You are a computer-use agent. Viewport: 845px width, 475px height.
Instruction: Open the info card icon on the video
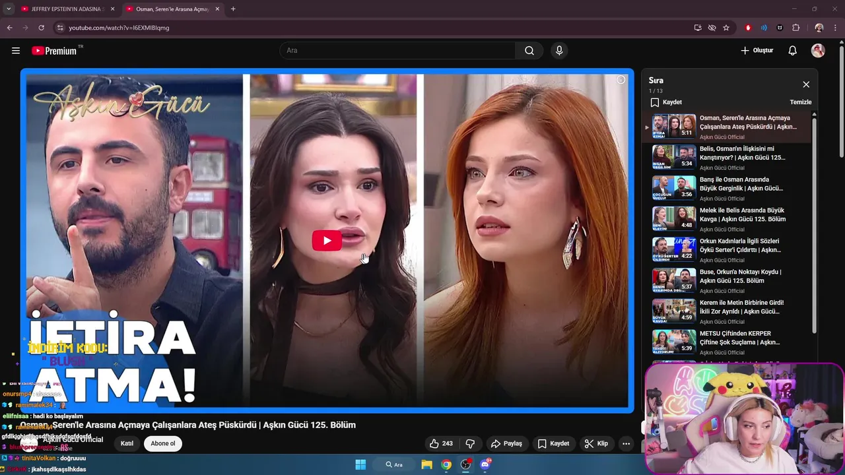[x=621, y=80]
